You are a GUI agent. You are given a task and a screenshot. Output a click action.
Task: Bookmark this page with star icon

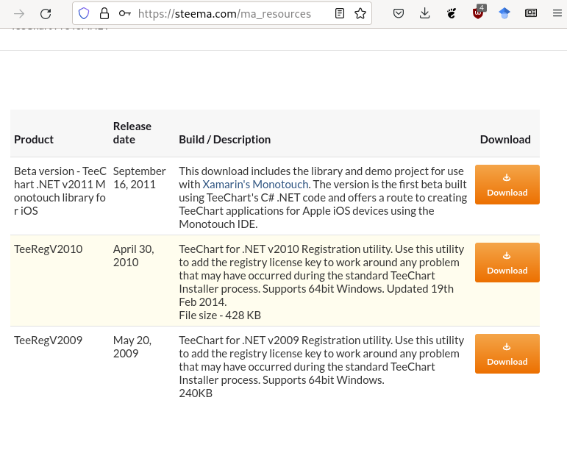click(x=360, y=14)
